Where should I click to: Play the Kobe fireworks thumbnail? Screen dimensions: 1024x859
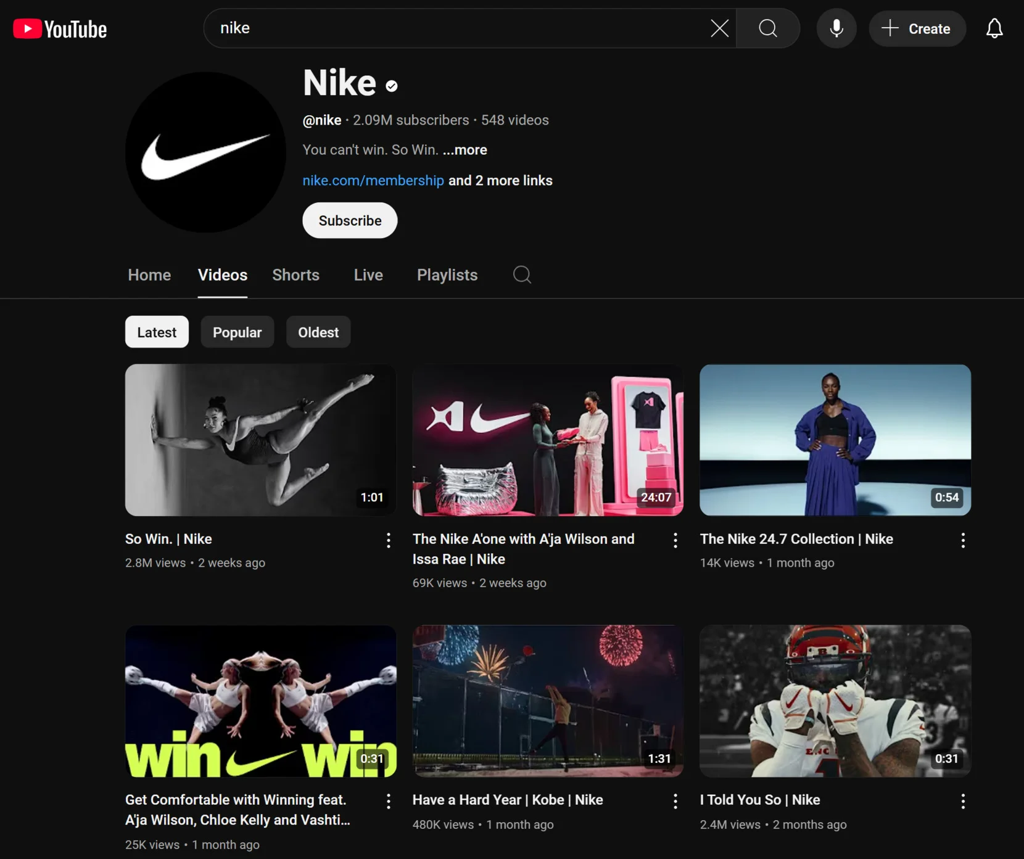[x=548, y=701]
